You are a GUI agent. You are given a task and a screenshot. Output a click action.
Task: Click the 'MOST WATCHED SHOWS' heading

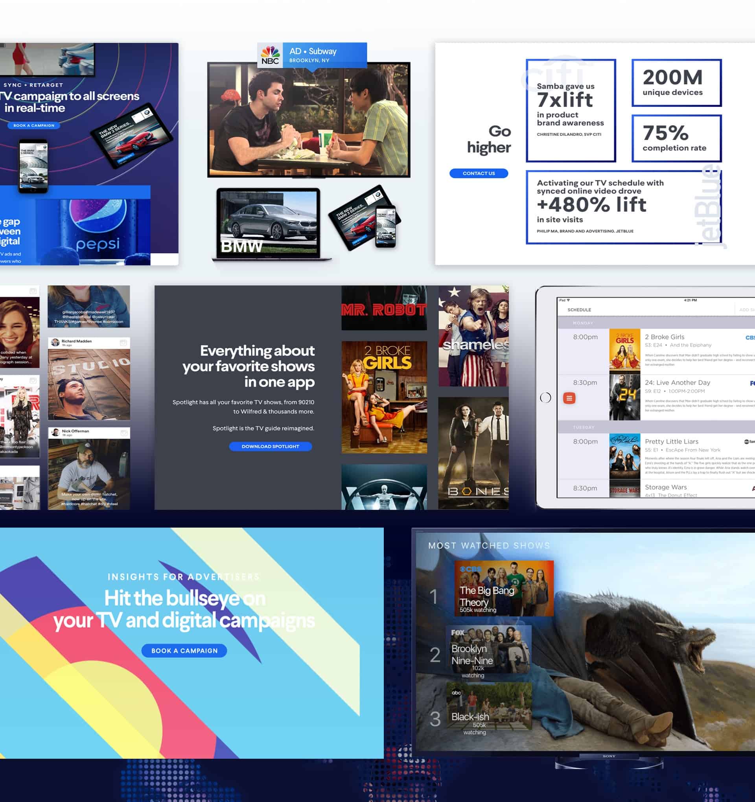pyautogui.click(x=489, y=545)
